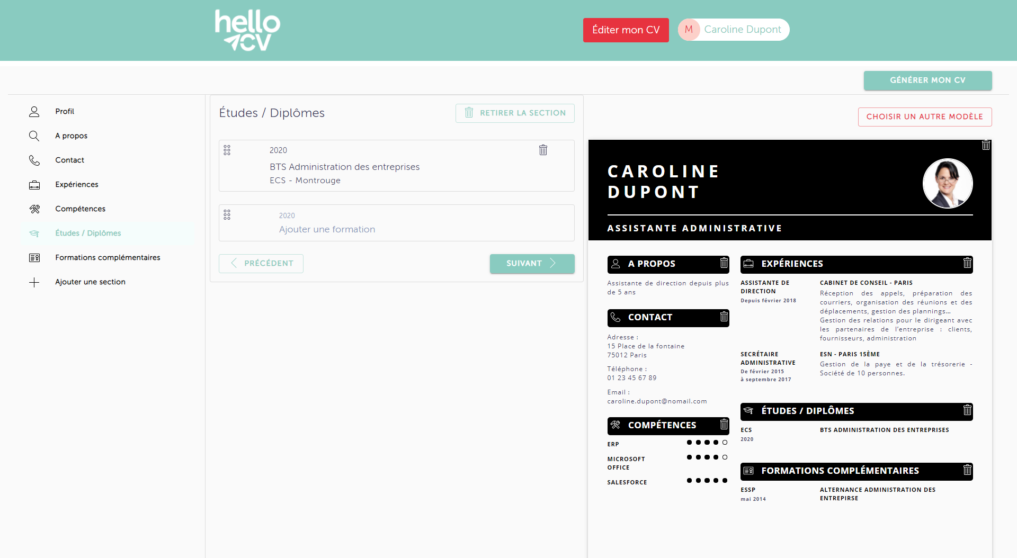Open the BTS Administration des entreprises entry
Viewport: 1017px width, 558px height.
pos(397,166)
